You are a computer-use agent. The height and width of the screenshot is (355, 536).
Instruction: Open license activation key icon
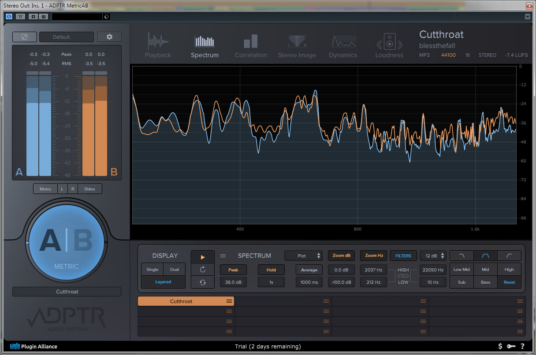coord(511,347)
